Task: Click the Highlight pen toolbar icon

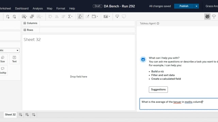Action: [x=80, y=17]
